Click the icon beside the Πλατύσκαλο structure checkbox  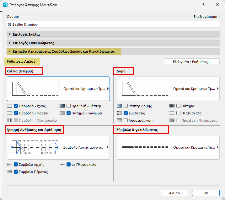tap(172, 113)
